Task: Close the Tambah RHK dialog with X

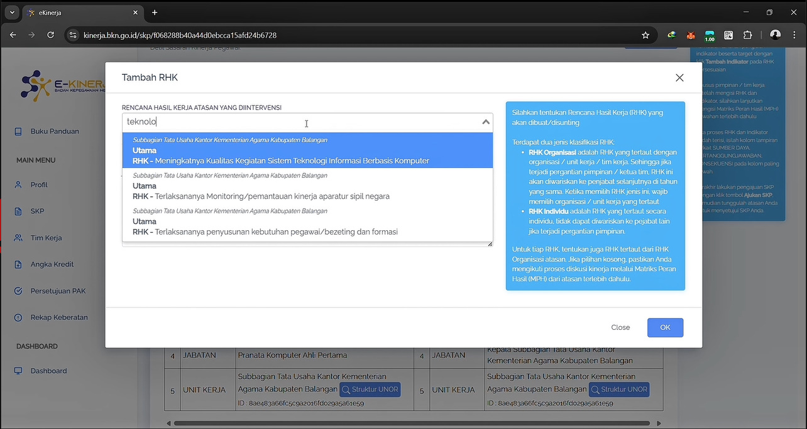Action: 679,78
